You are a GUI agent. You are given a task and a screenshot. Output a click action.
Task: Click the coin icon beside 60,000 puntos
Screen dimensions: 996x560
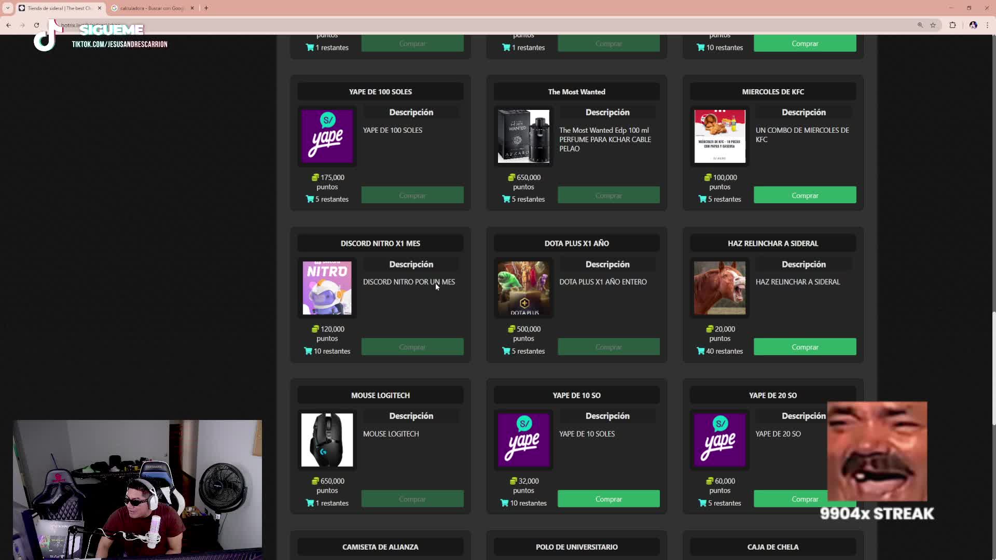tap(710, 481)
